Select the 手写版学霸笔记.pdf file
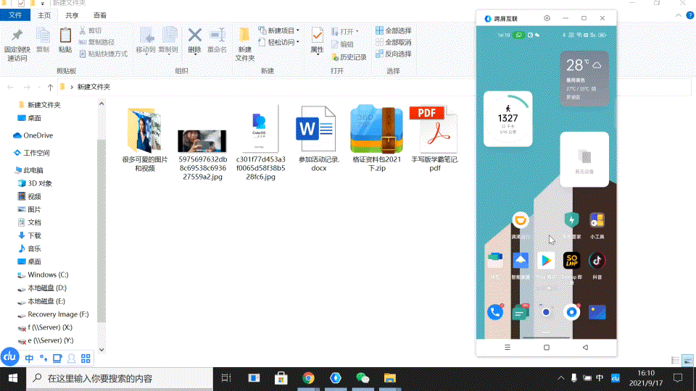Viewport: 696px width, 391px height. 435,139
